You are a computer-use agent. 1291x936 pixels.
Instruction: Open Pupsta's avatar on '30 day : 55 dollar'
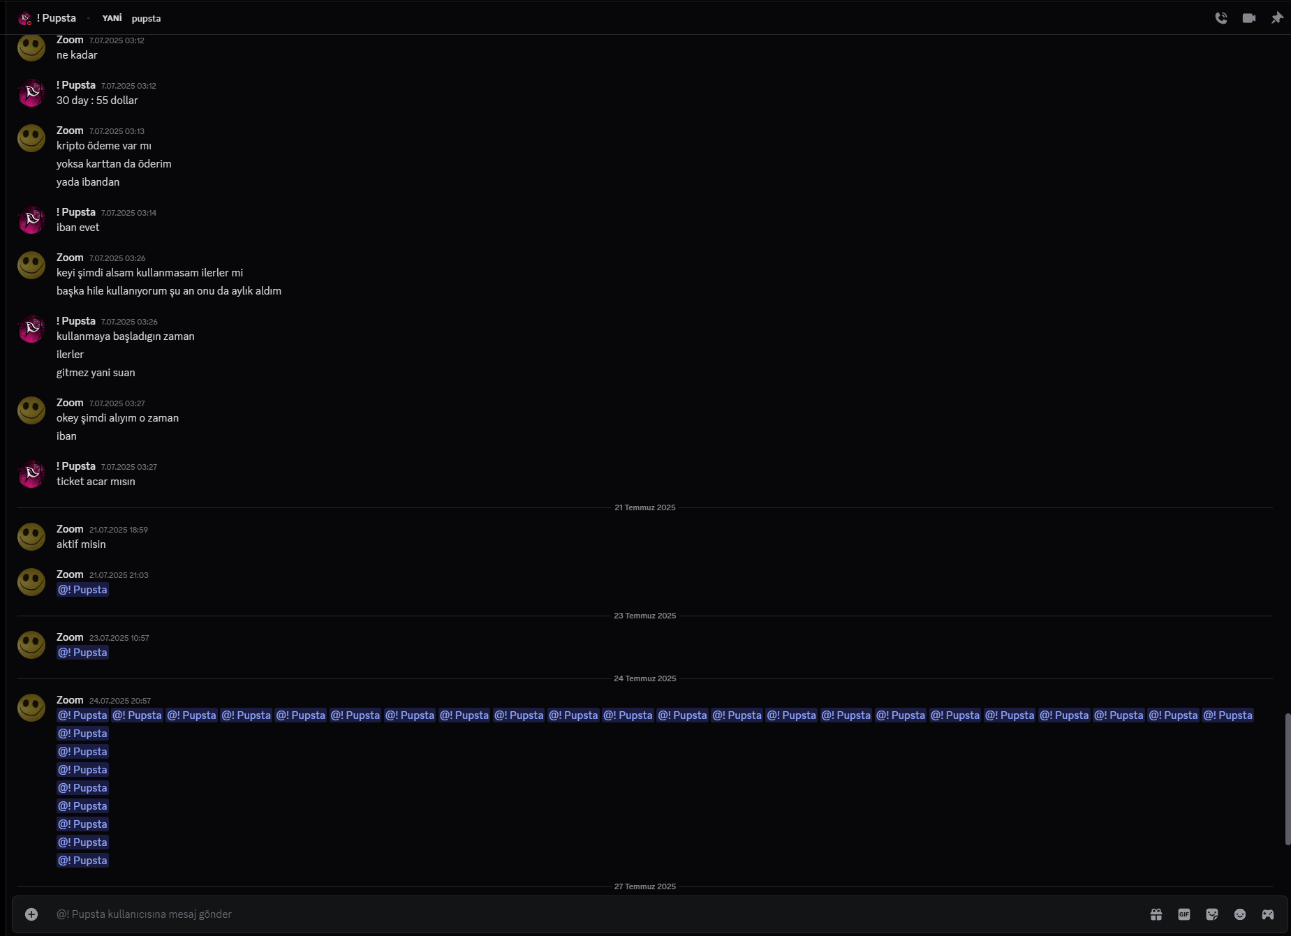click(x=31, y=93)
